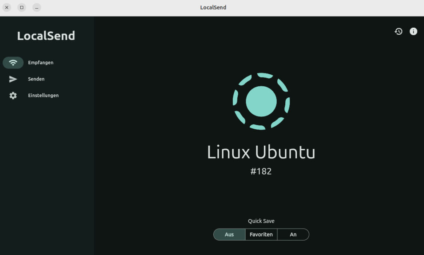Close the LocalSend window

click(7, 7)
